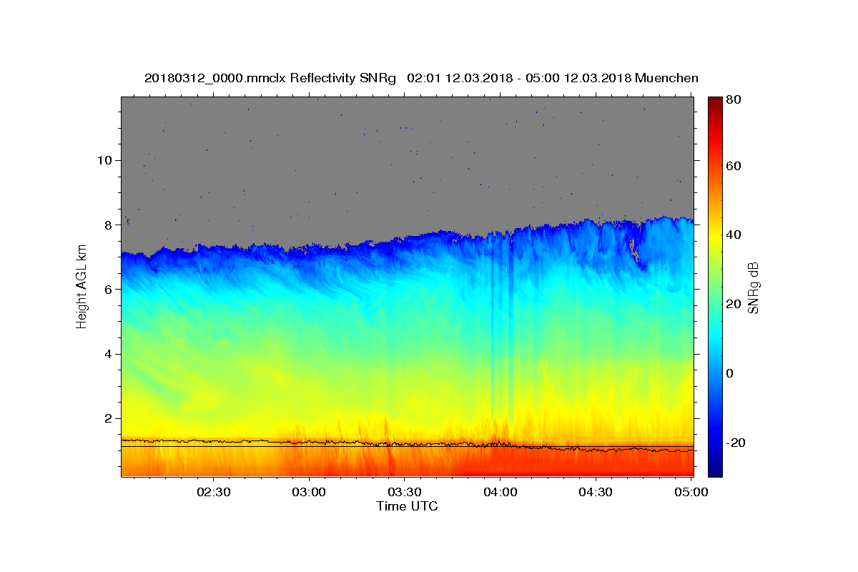
Task: Click the 03:30 time tick label
Action: 404,492
